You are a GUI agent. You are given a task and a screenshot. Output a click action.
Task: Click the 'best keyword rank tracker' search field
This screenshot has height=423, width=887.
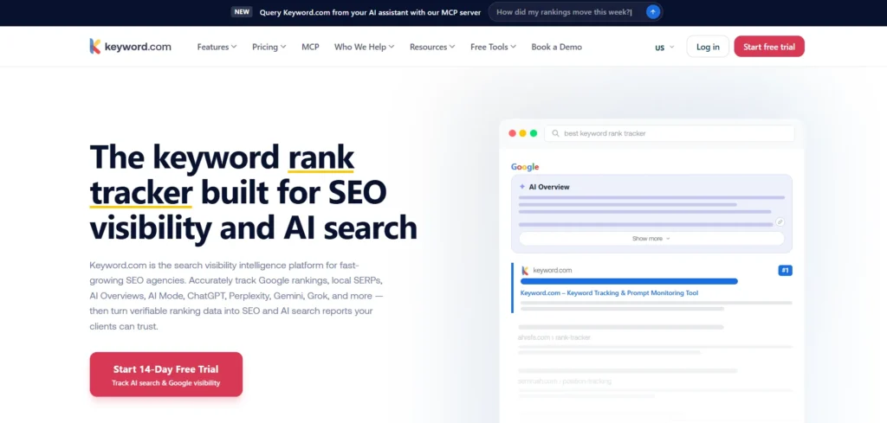click(670, 133)
